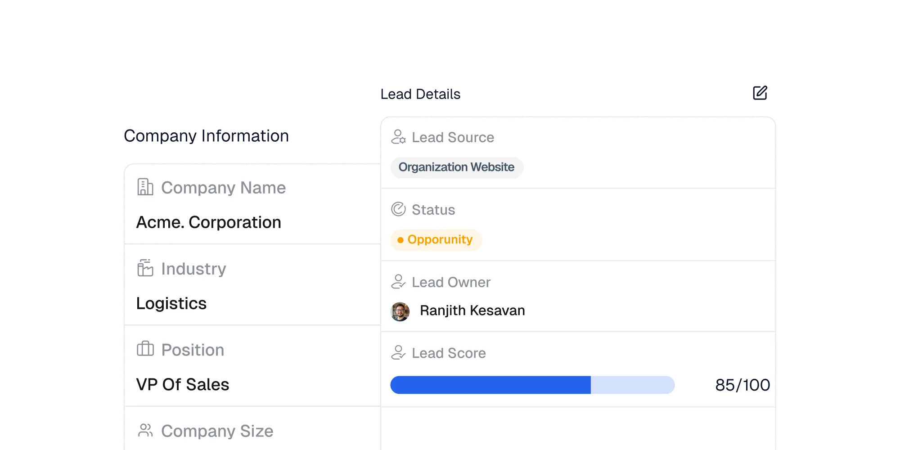Click the Organization Website source tag

(456, 167)
